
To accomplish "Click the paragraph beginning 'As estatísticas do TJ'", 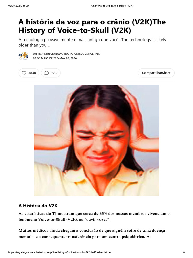I will (x=94, y=216).
